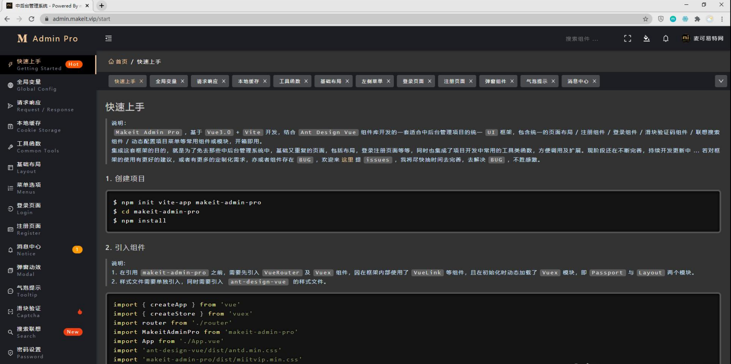Open the theme paint bucket icon
The image size is (731, 364).
646,39
